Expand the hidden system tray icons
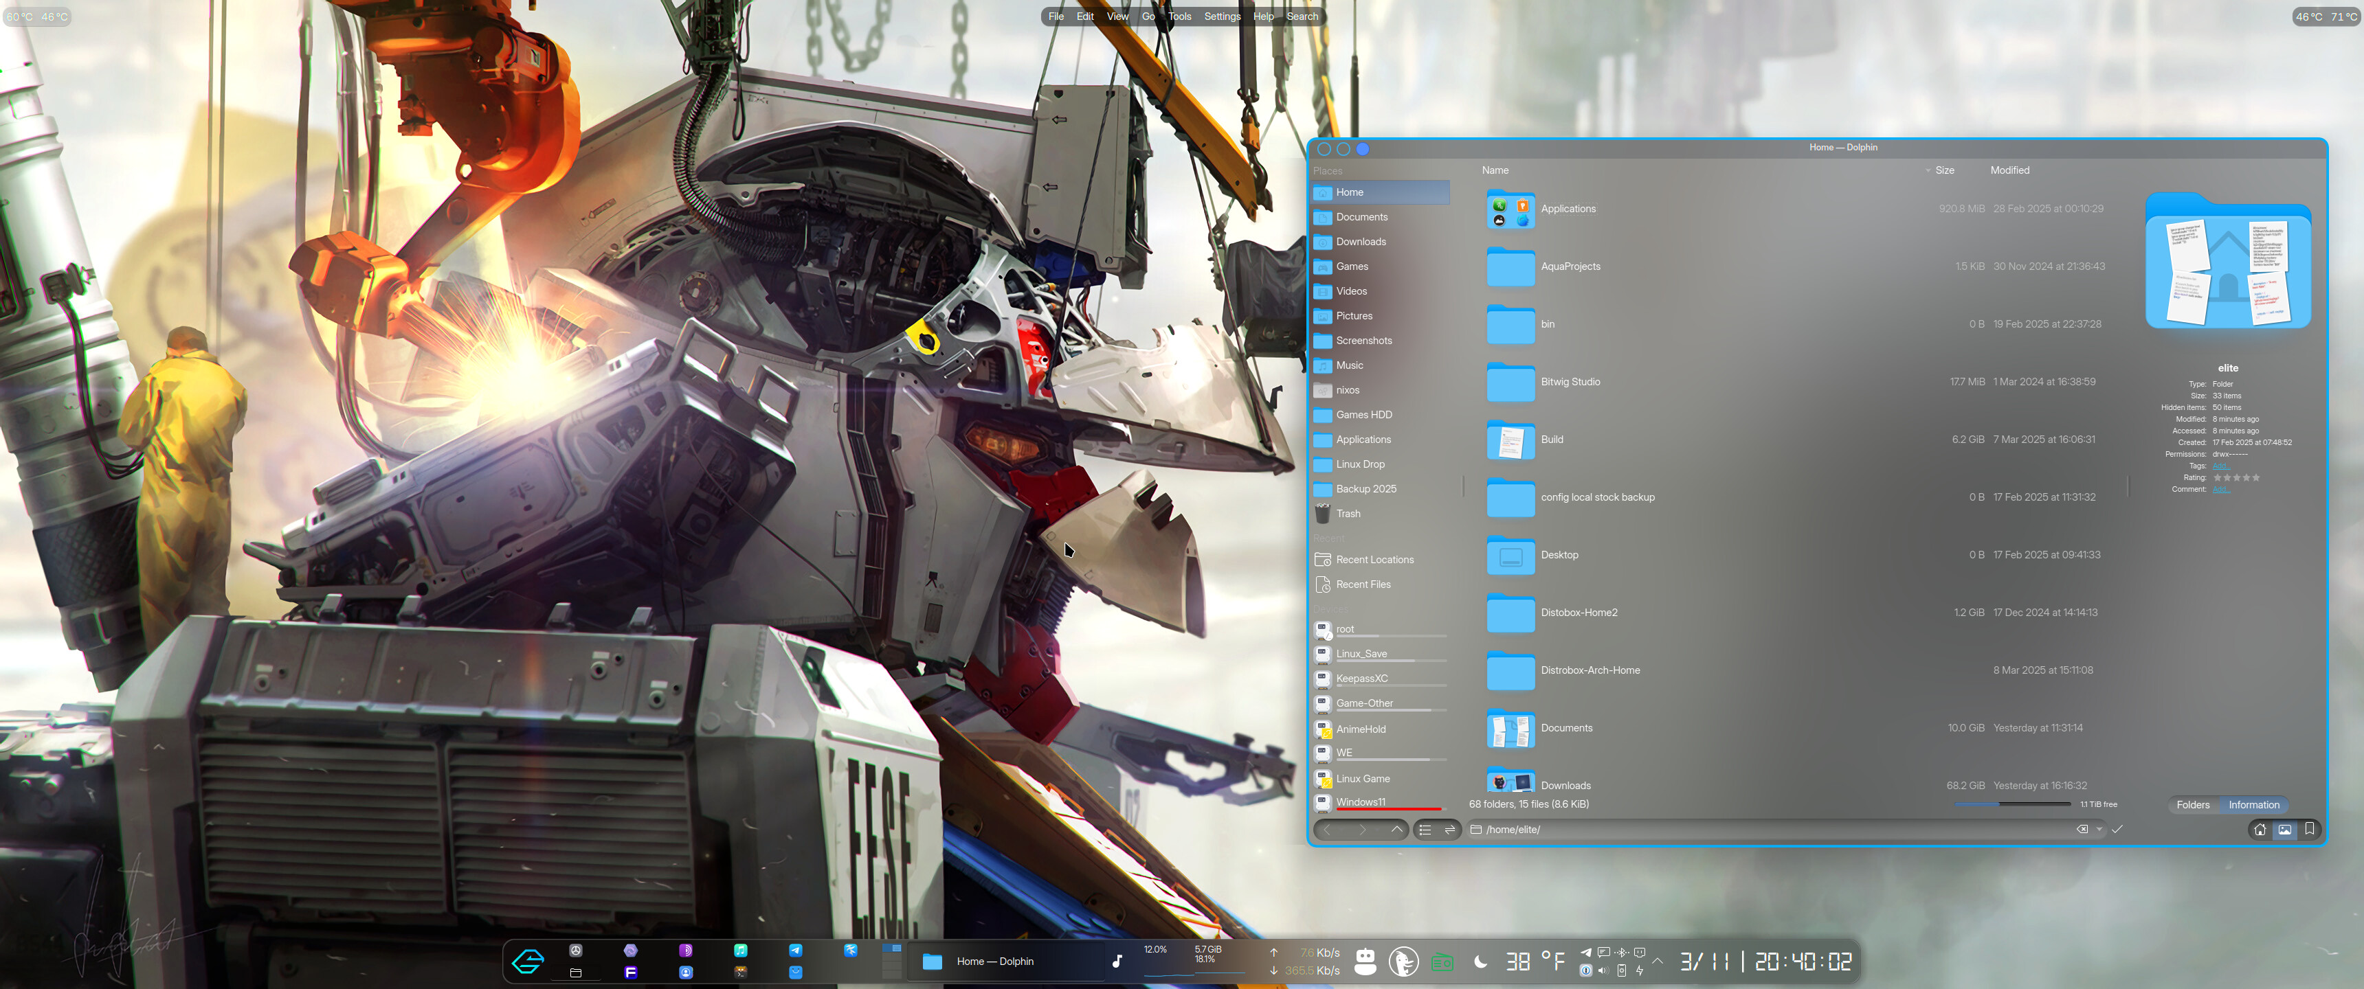This screenshot has height=989, width=2364. coord(1658,962)
